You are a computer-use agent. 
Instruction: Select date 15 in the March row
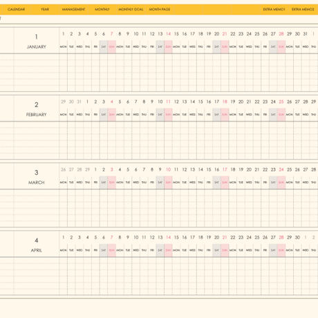pyautogui.click(x=209, y=169)
